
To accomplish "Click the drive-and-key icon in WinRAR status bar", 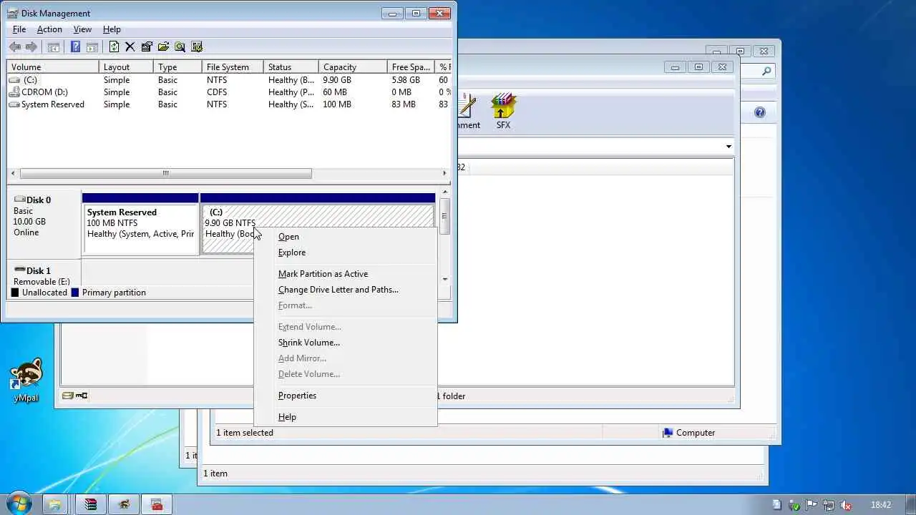I will (x=74, y=396).
